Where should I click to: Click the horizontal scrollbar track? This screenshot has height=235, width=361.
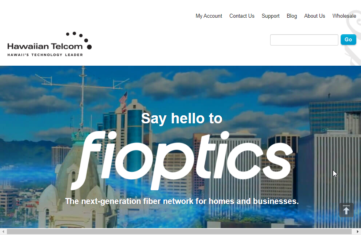coord(179,231)
